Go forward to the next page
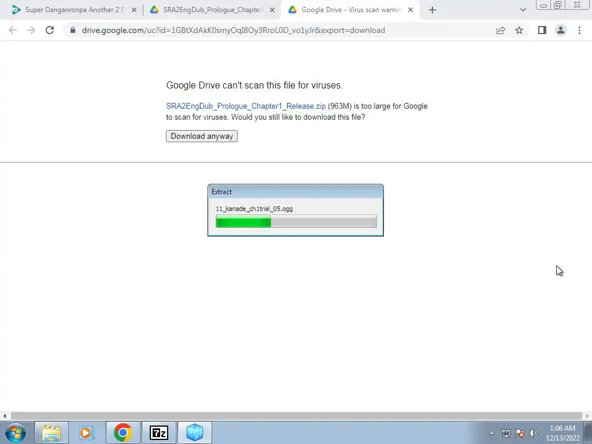 (31, 30)
